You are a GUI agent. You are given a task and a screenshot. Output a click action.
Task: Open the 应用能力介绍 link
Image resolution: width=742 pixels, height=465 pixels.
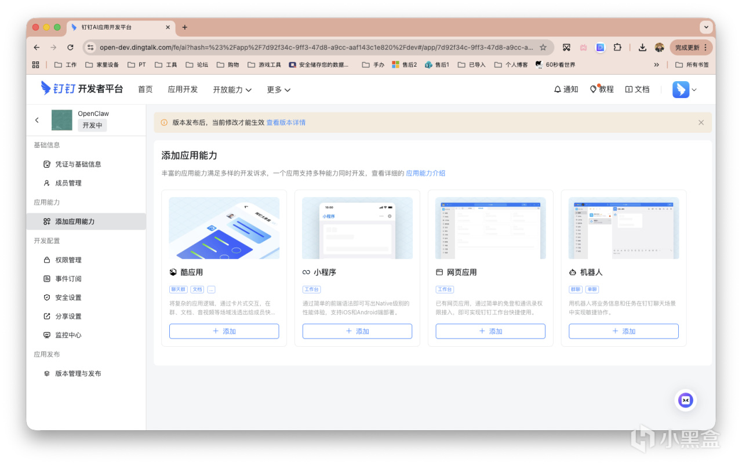click(425, 173)
